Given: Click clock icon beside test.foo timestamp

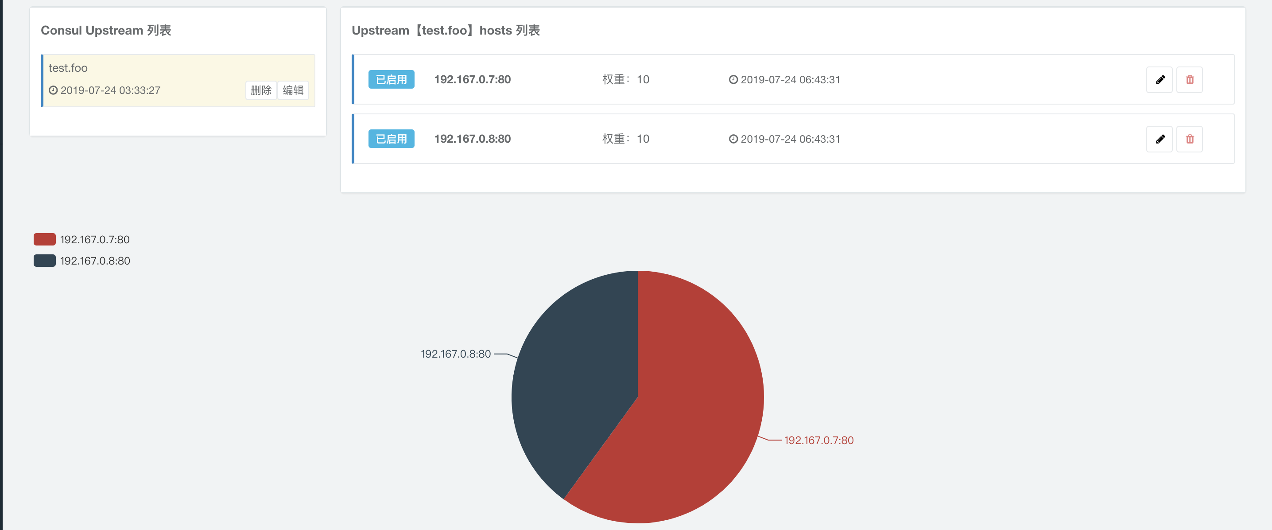Looking at the screenshot, I should (53, 90).
